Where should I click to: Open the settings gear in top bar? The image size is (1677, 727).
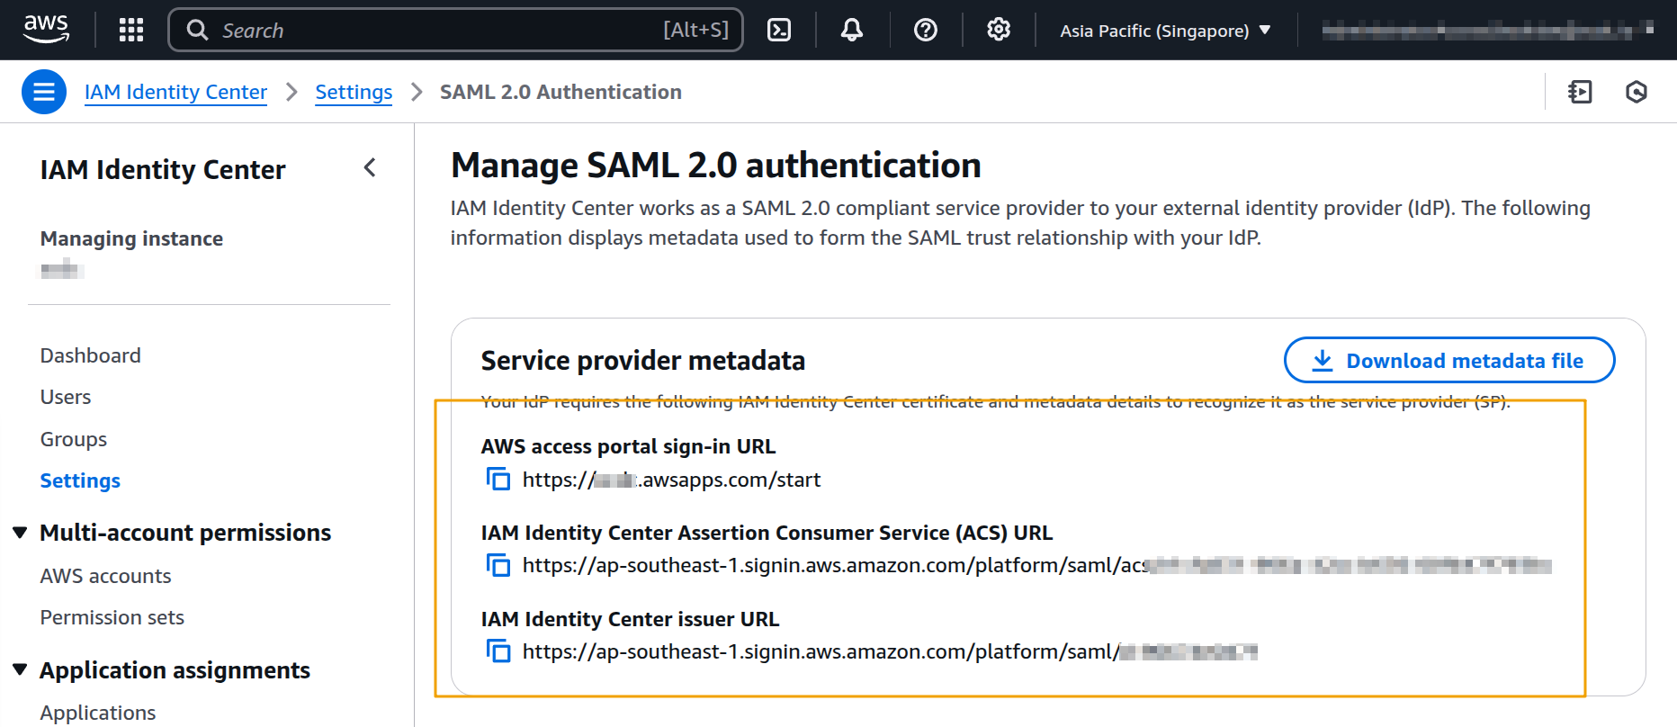point(999,30)
